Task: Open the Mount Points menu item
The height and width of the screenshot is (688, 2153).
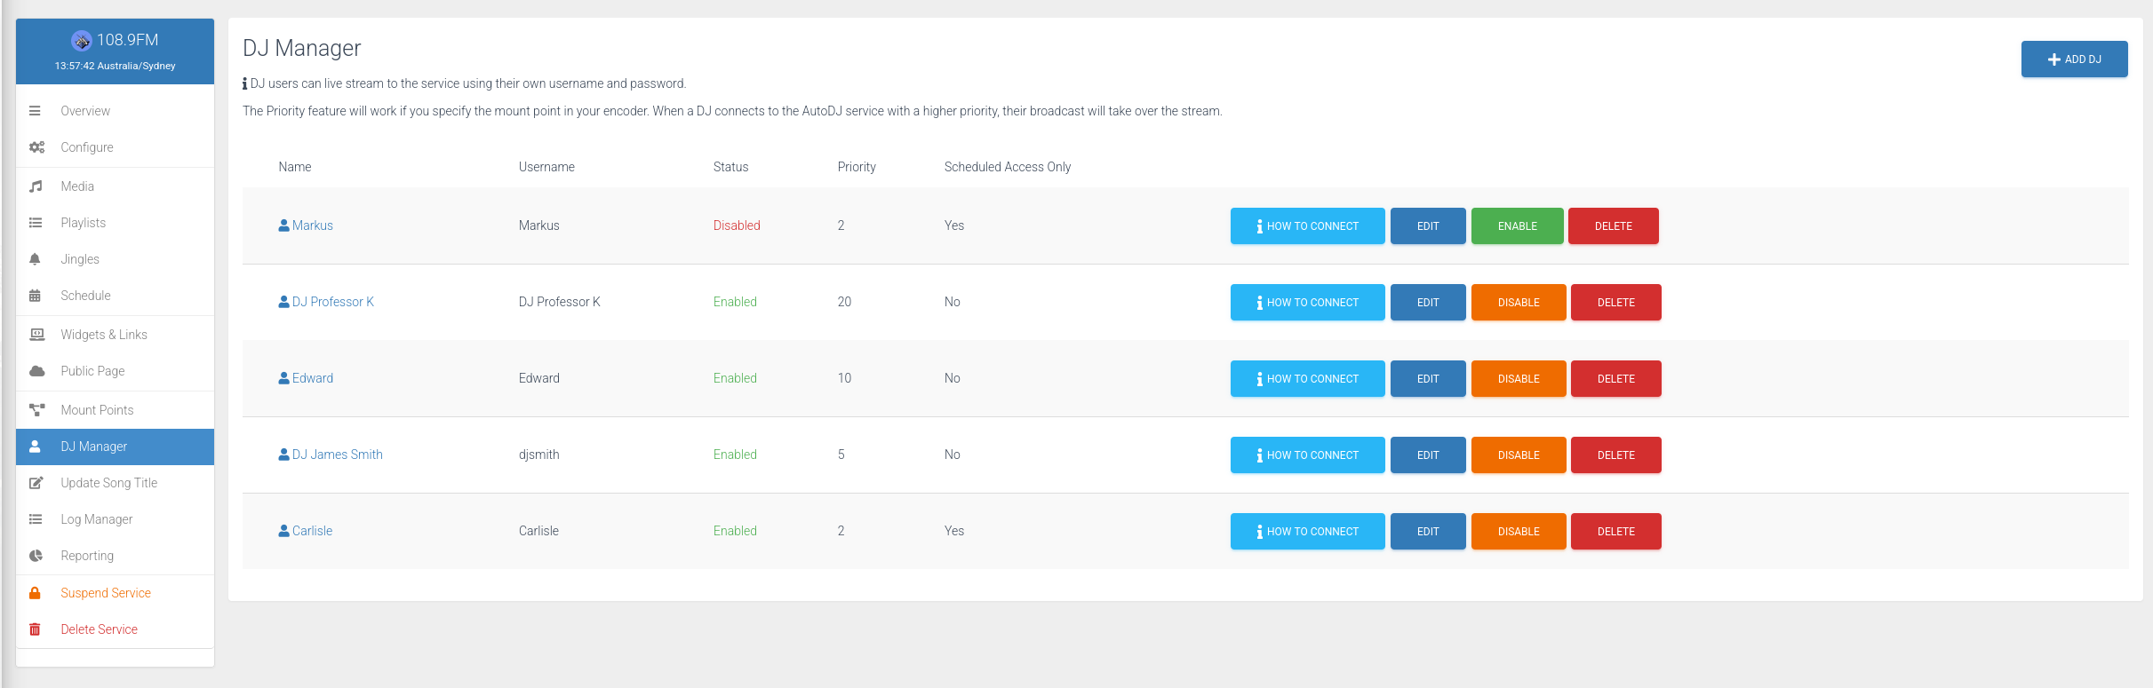Action: (x=97, y=410)
